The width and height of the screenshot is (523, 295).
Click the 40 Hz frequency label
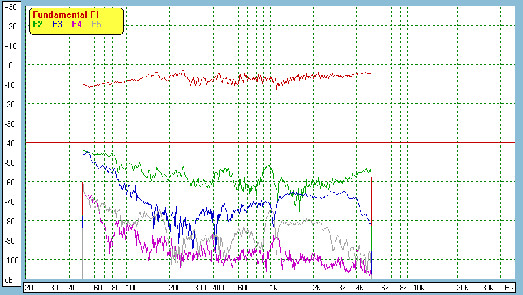click(72, 288)
